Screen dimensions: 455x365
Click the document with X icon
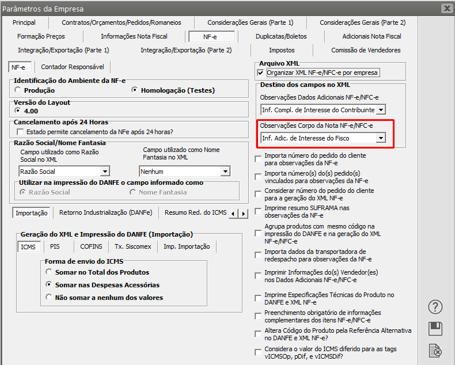tap(436, 350)
